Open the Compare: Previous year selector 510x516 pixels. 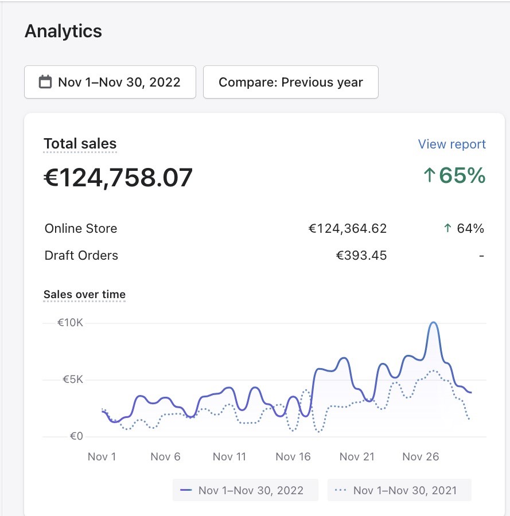point(290,82)
